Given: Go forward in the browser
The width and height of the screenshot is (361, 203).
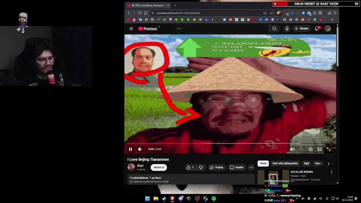Looking at the screenshot, I should pos(134,13).
